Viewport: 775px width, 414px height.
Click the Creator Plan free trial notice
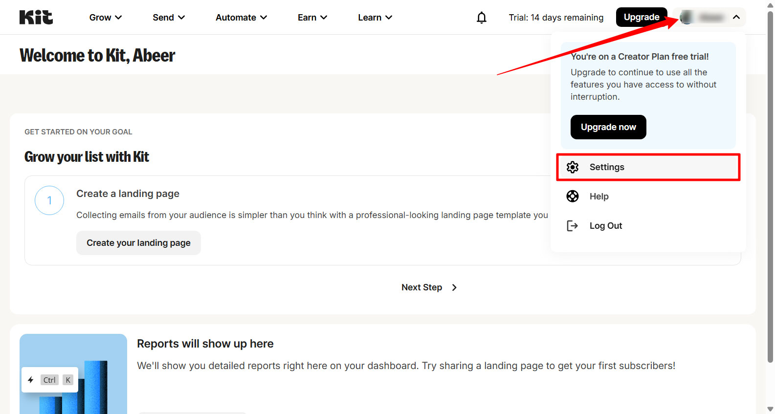point(648,95)
